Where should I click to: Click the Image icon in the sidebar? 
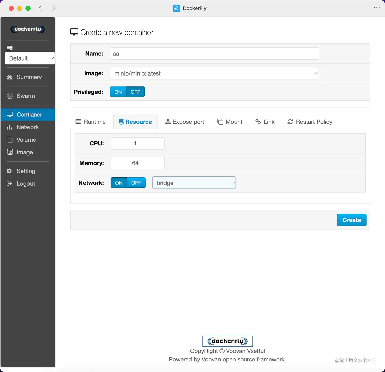[x=10, y=152]
